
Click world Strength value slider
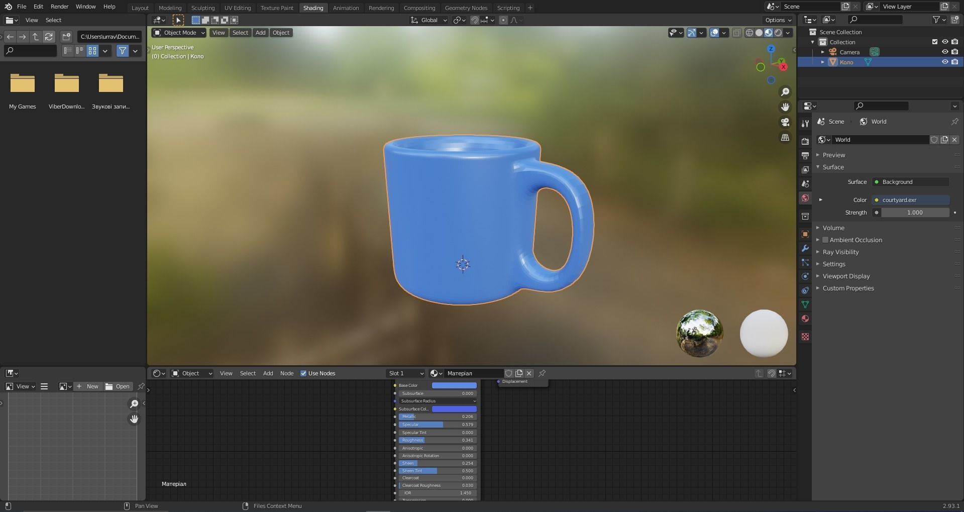click(x=915, y=213)
